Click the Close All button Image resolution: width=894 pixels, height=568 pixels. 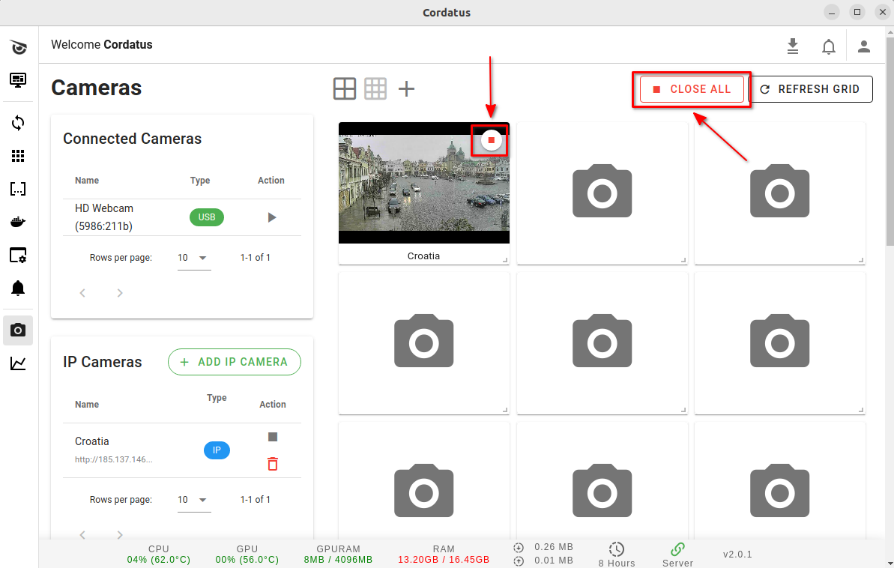click(x=692, y=89)
